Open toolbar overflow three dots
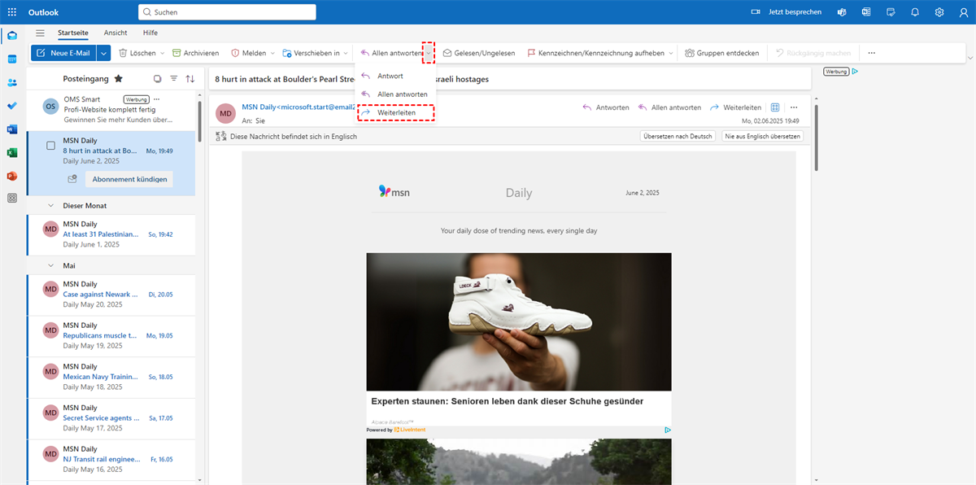The height and width of the screenshot is (485, 976). 871,53
